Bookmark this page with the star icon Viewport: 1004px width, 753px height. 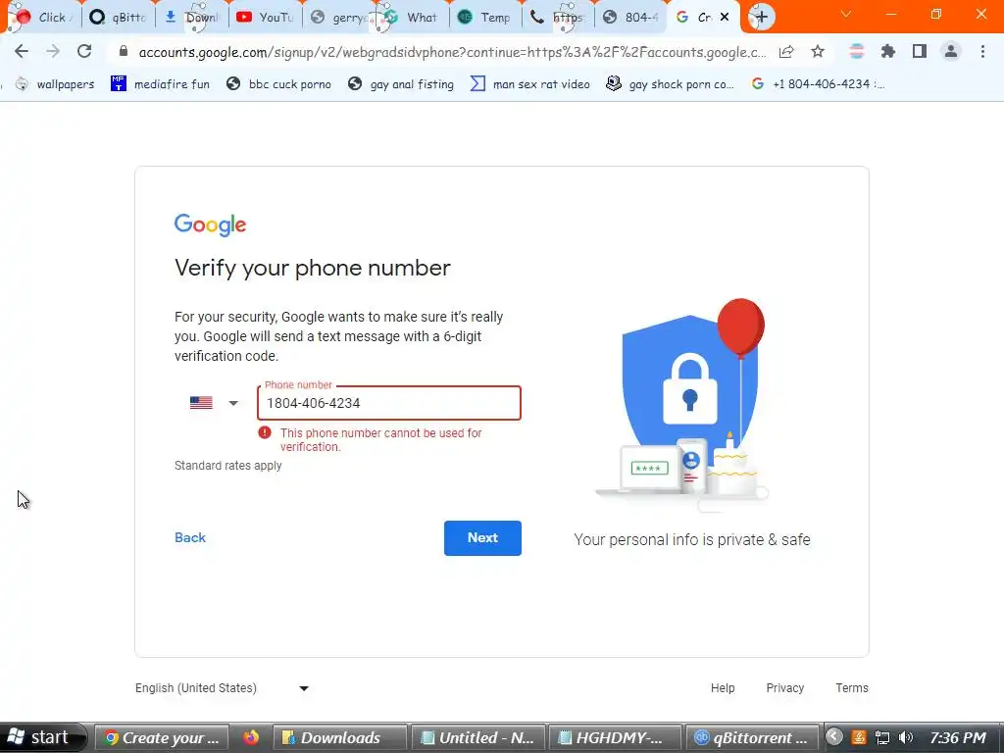[818, 52]
